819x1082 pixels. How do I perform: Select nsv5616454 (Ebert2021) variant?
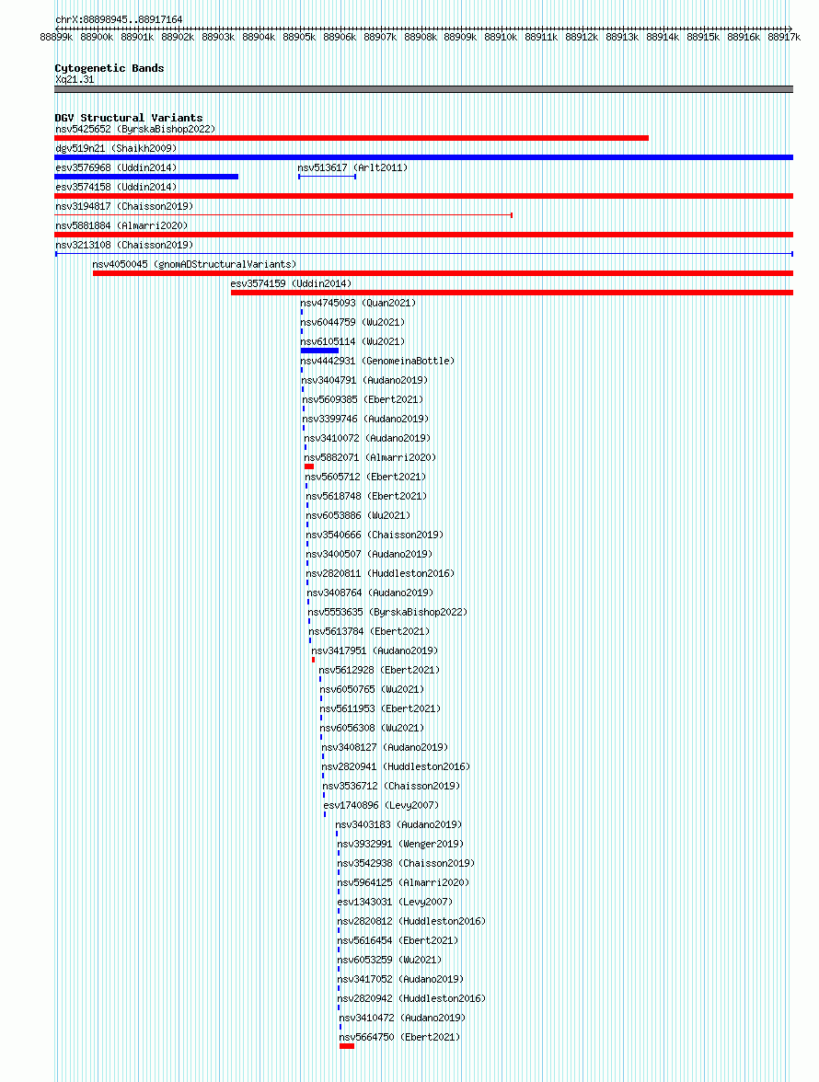point(398,940)
